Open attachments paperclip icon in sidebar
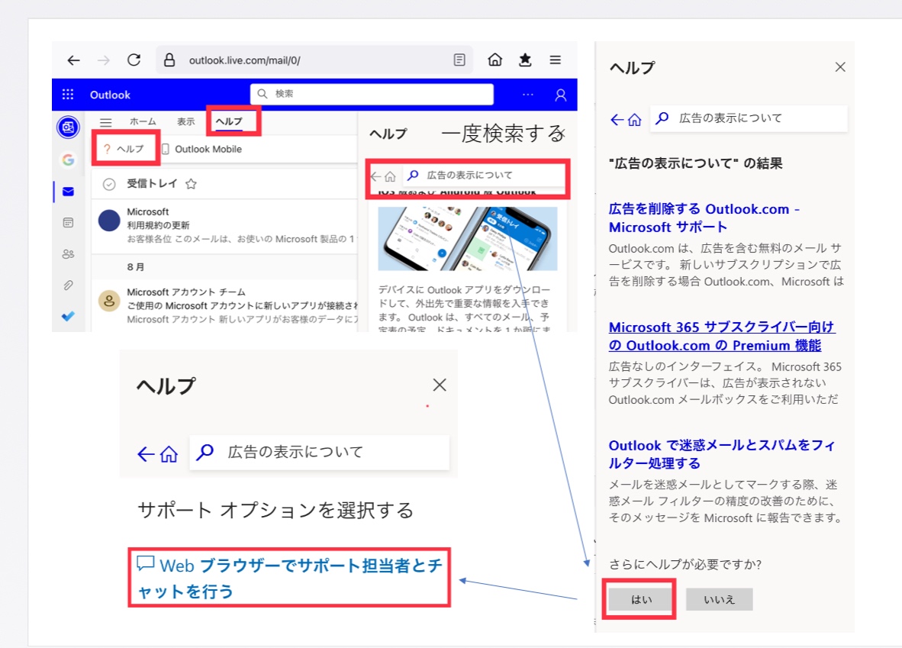The image size is (902, 648). tap(68, 285)
